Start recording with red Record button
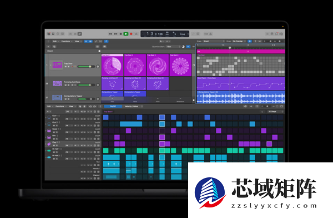 [131, 34]
